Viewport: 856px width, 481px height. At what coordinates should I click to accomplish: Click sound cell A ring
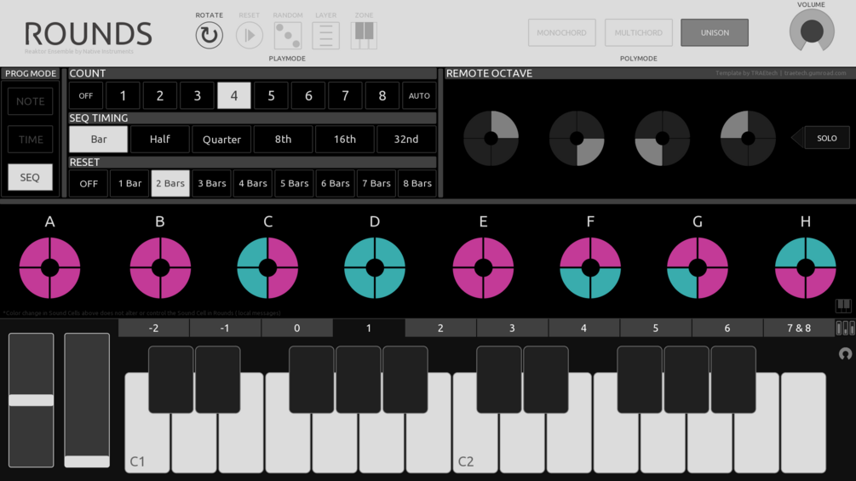(49, 268)
